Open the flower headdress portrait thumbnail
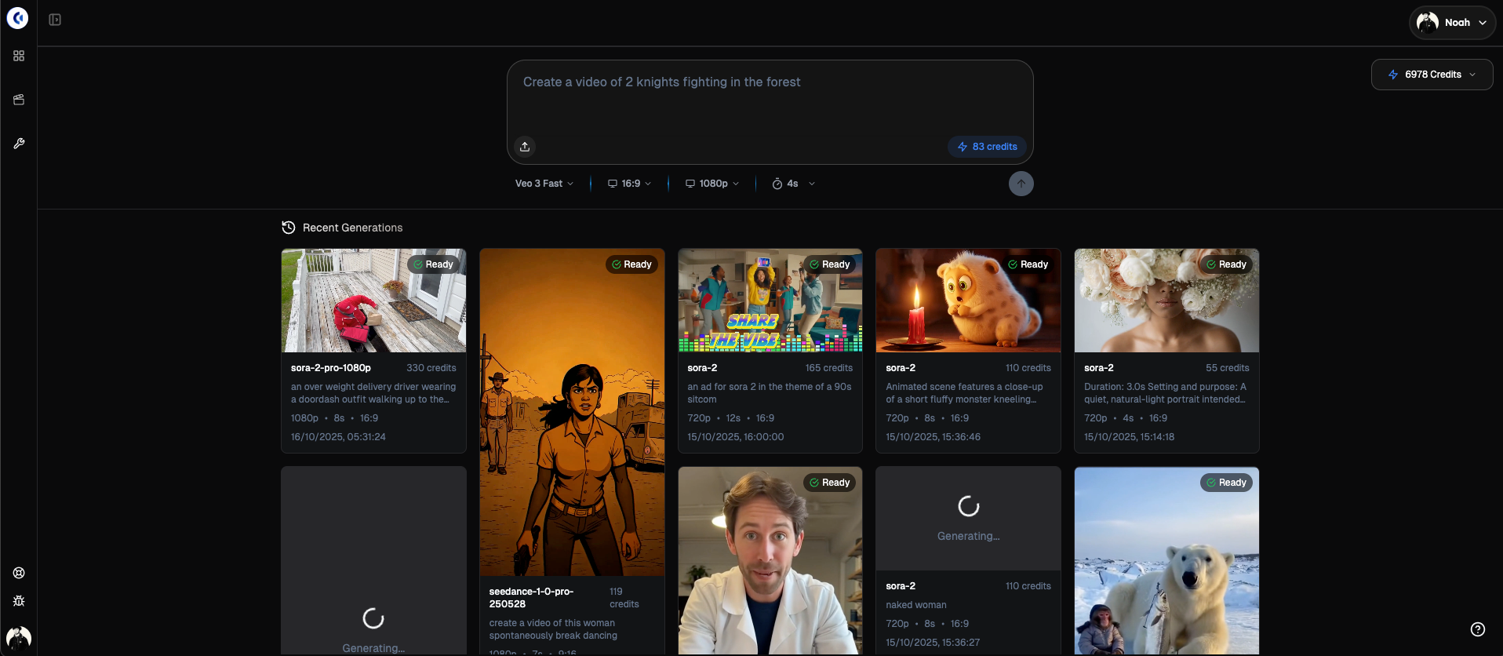 (1166, 301)
